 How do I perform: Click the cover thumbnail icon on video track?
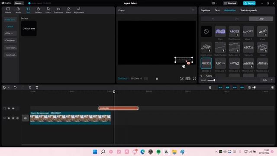(x=25, y=118)
